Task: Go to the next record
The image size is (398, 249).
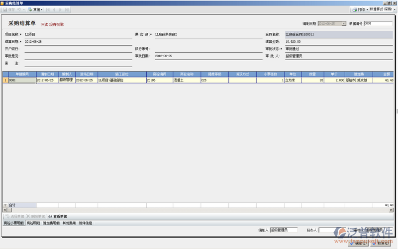Action: tap(61, 9)
